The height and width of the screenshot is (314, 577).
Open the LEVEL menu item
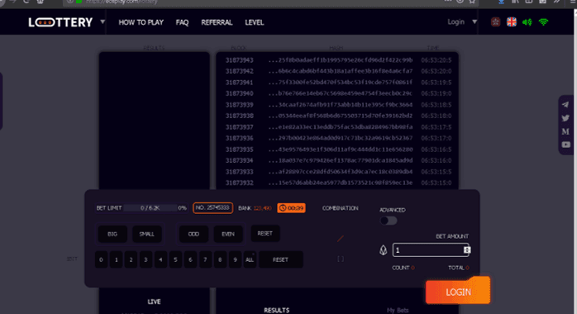point(255,22)
